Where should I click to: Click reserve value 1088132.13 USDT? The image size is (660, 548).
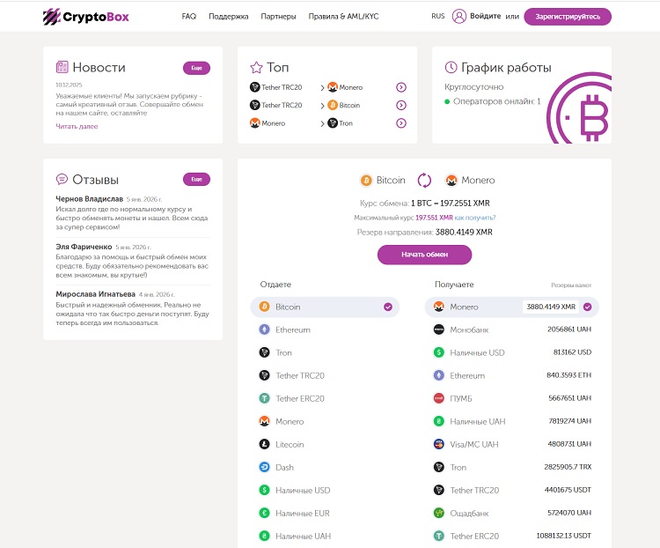tap(563, 536)
